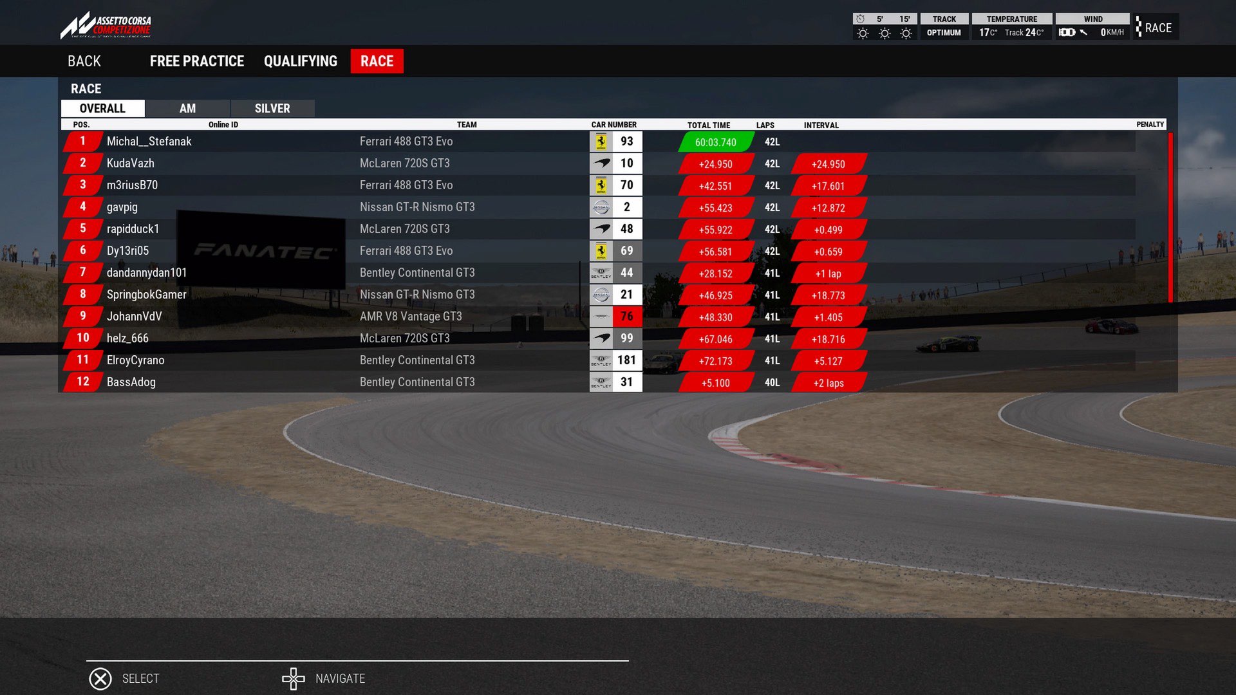This screenshot has width=1236, height=695.
Task: Click the McLaren logo for car 99
Action: (x=601, y=338)
